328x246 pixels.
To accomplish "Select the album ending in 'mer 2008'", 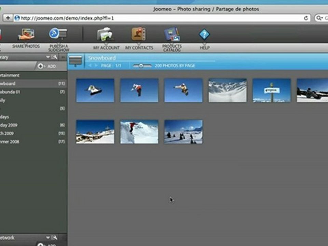I will pos(33,142).
